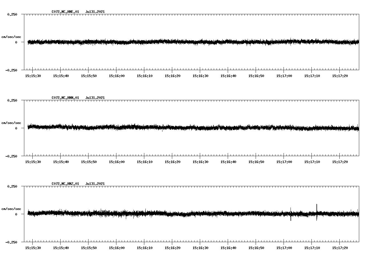The width and height of the screenshot is (379, 258).
Task: Click the zero axis label on the HNN plot
Action: [x=16, y=128]
